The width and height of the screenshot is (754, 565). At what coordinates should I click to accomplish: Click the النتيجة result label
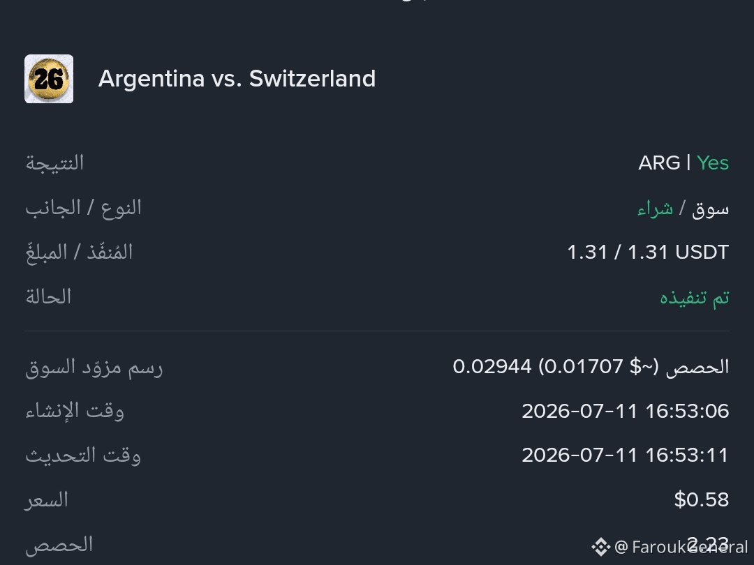click(x=54, y=163)
